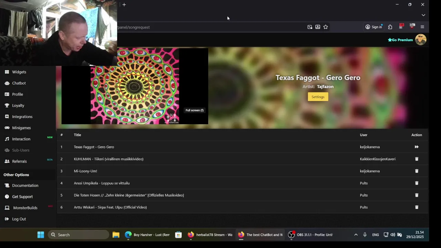Open the Edge Boy Harsher taskbar window
The width and height of the screenshot is (441, 248).
tap(147, 235)
